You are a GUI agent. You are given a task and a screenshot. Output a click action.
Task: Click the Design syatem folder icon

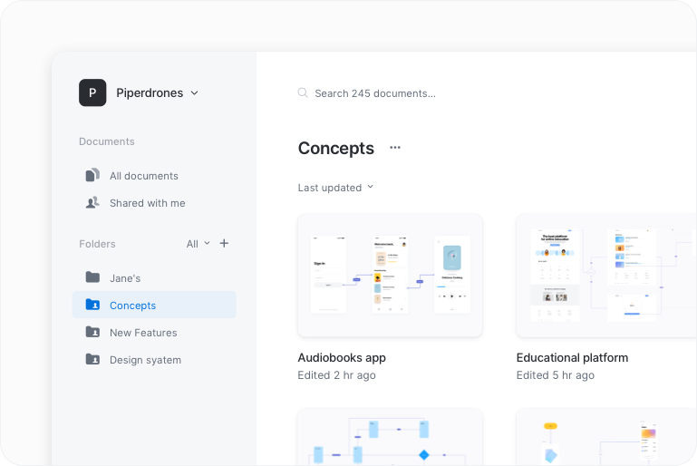92,359
